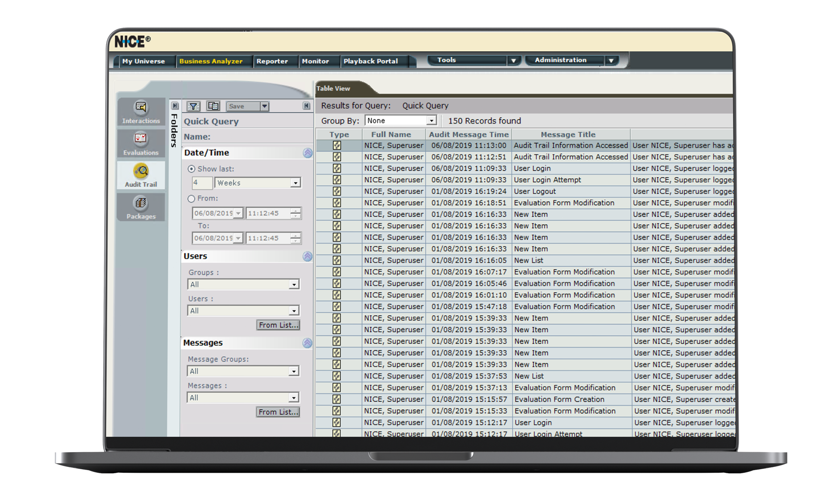Click type icon of 06/08/2019 11:13:00 row

(x=337, y=146)
